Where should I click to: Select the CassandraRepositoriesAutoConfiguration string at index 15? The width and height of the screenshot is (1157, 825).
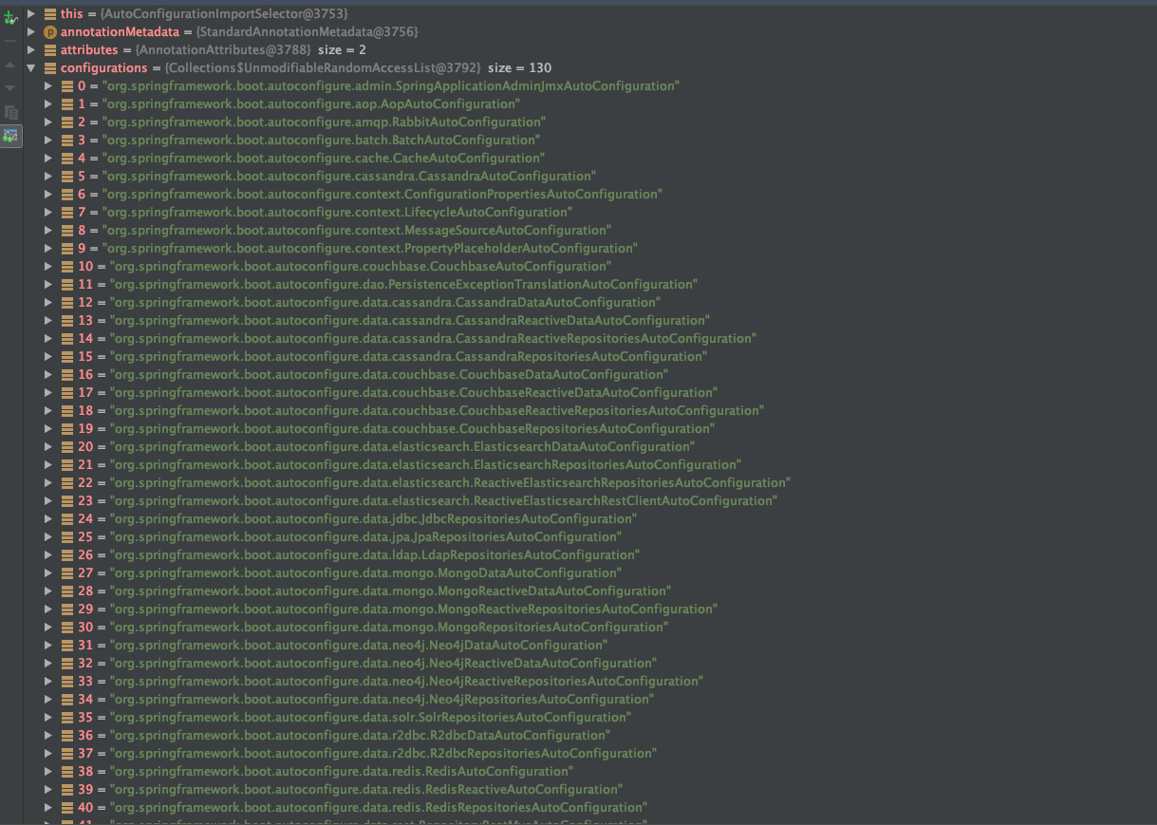[408, 357]
